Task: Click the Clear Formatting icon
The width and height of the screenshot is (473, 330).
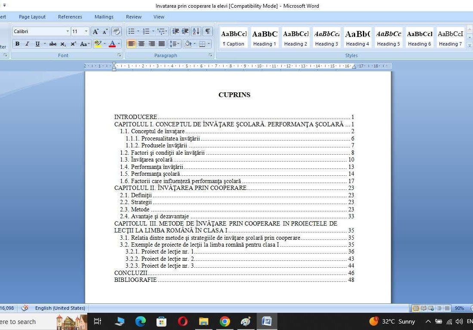Action: pyautogui.click(x=116, y=31)
